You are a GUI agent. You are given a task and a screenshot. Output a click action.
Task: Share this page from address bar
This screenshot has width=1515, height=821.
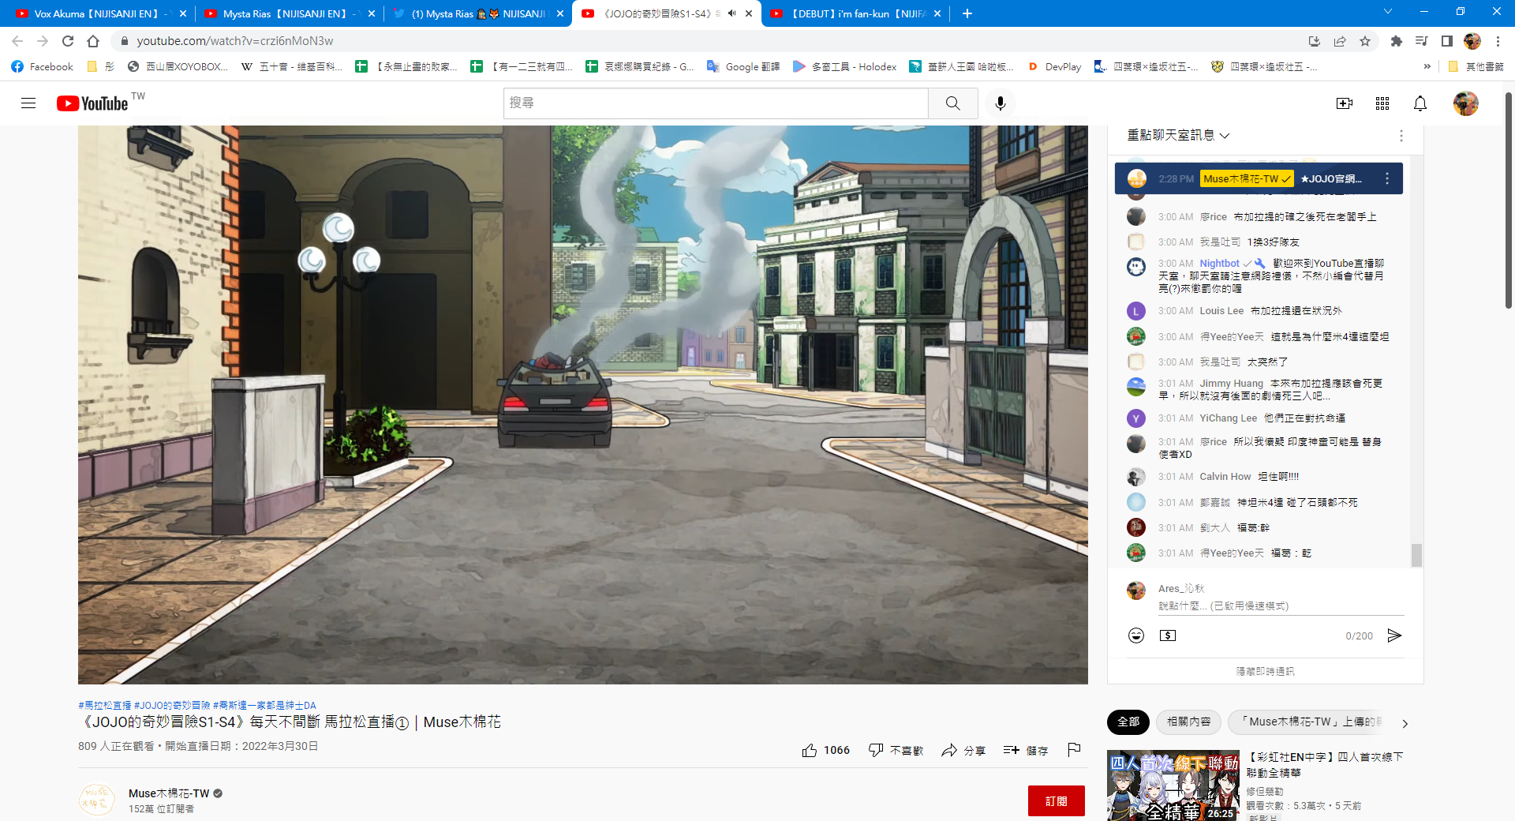tap(1340, 41)
